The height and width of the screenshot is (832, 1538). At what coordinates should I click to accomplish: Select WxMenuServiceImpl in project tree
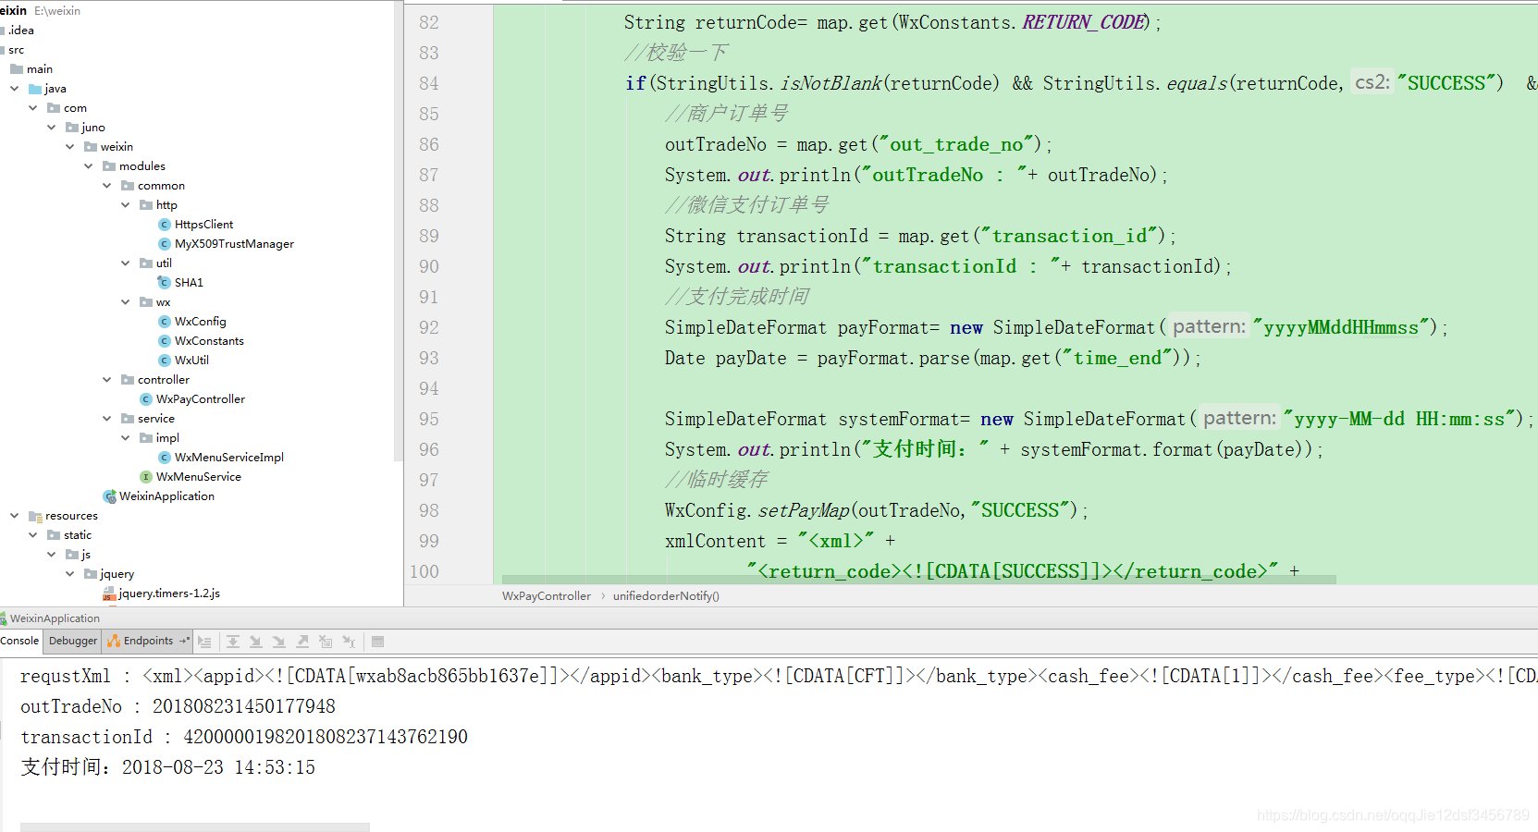pyautogui.click(x=229, y=458)
